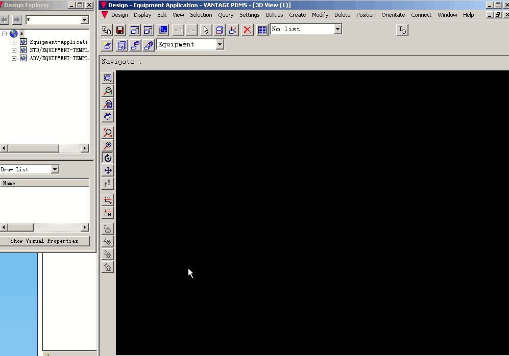Expand the STD/EQUIPMENT-TEMPL node
Screen dimensions: 509x356
[14, 50]
